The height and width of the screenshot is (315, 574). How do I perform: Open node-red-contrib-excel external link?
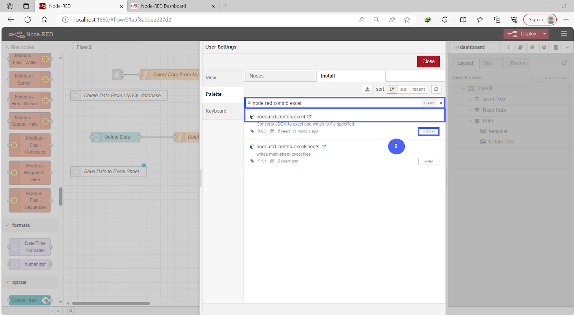[309, 117]
